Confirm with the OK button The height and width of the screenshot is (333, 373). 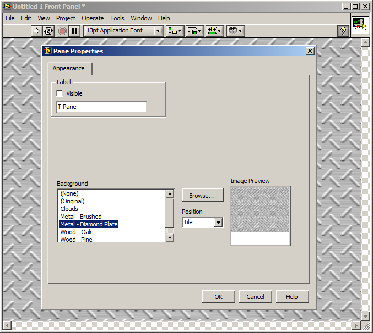218,297
